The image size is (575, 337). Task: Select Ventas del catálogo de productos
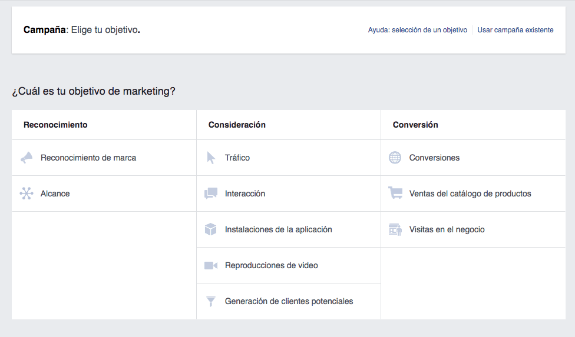click(x=474, y=193)
